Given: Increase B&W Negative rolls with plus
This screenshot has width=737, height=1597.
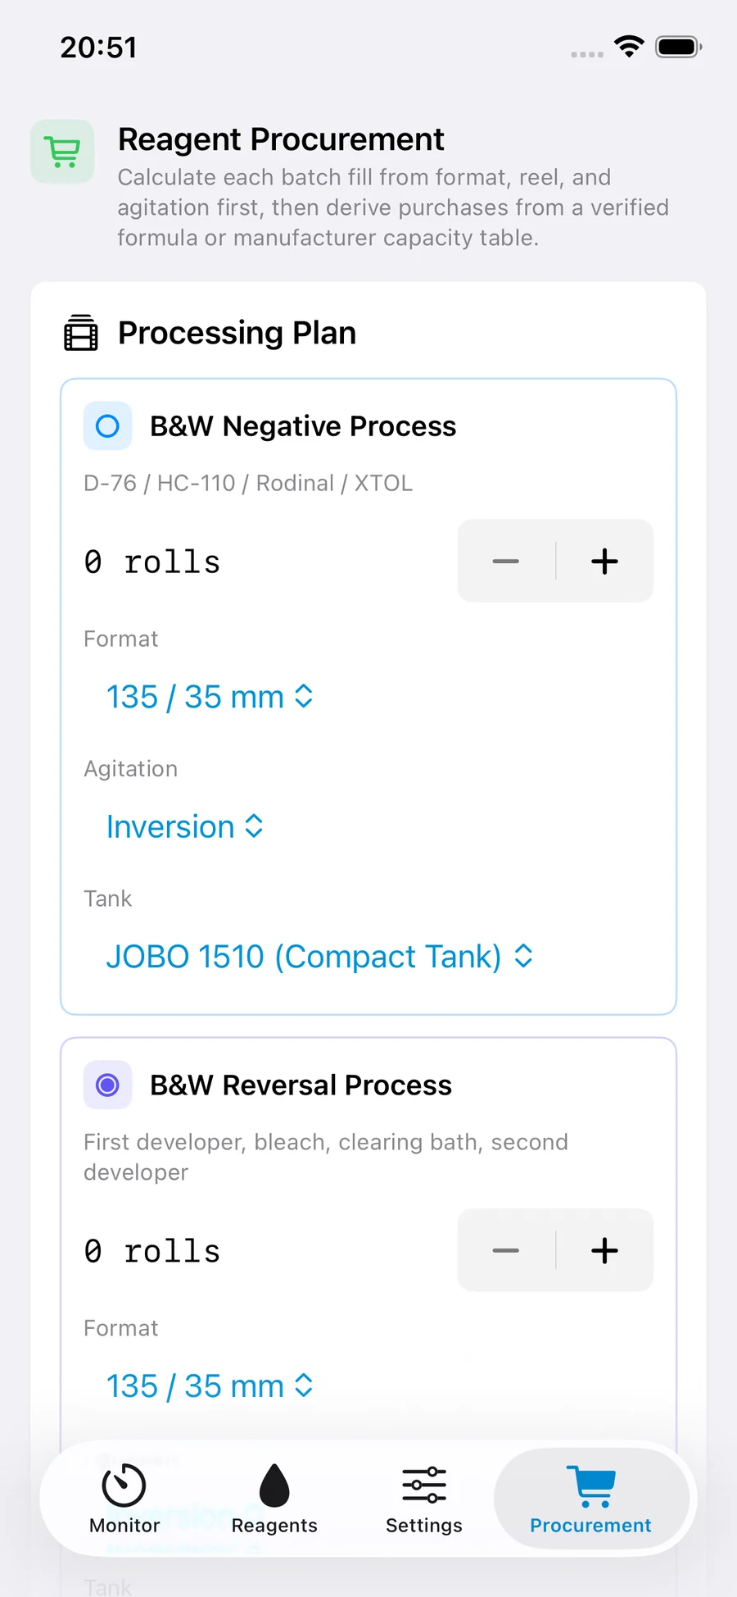Looking at the screenshot, I should (604, 562).
